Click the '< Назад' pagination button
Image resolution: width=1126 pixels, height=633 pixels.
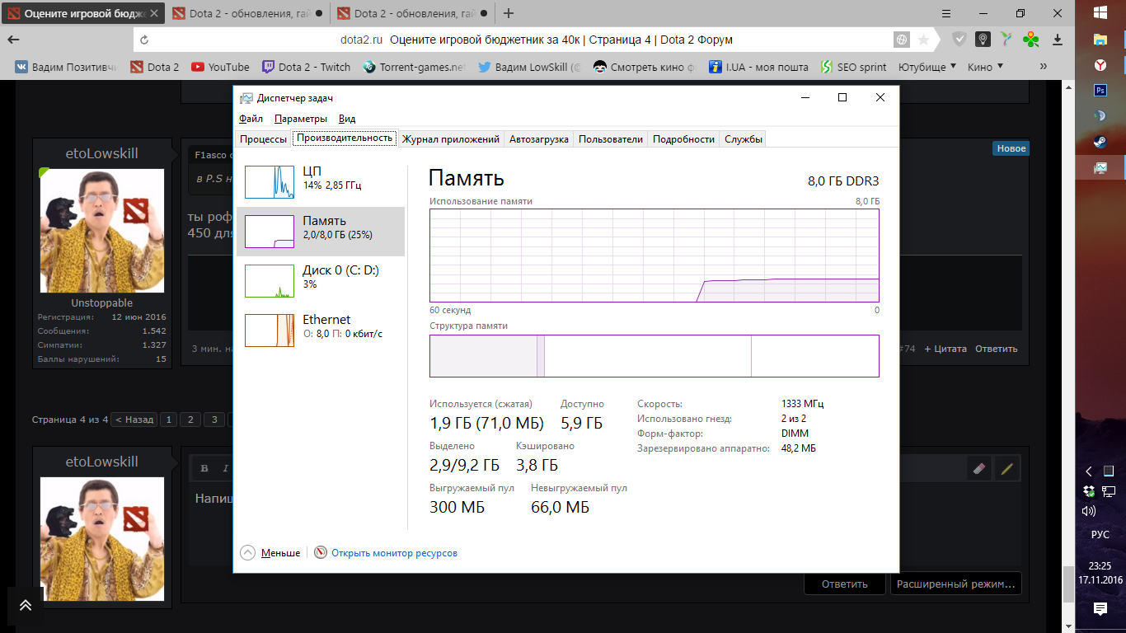[134, 420]
